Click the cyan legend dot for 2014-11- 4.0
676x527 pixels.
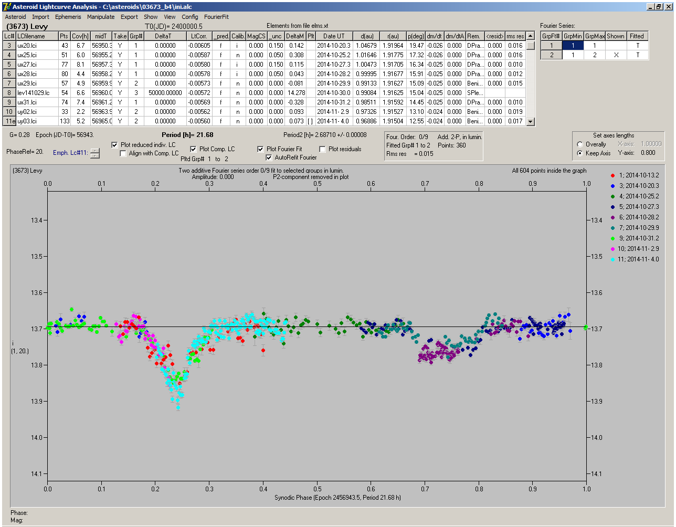click(612, 259)
